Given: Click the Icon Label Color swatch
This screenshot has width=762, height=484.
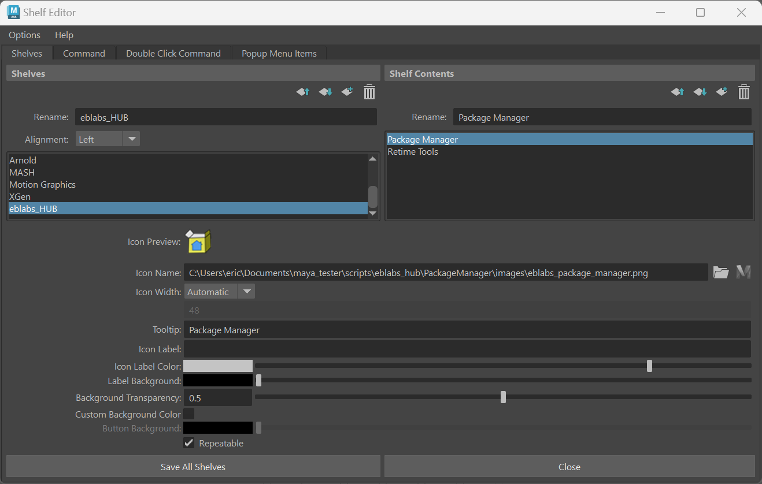Looking at the screenshot, I should click(218, 366).
